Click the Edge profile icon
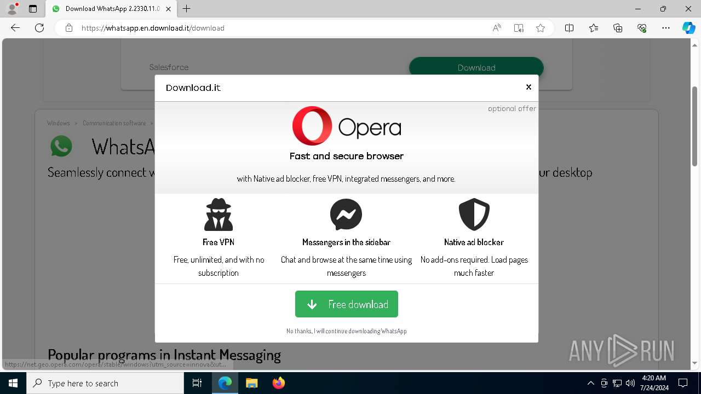Viewport: 701px width, 394px height. pyautogui.click(x=12, y=9)
